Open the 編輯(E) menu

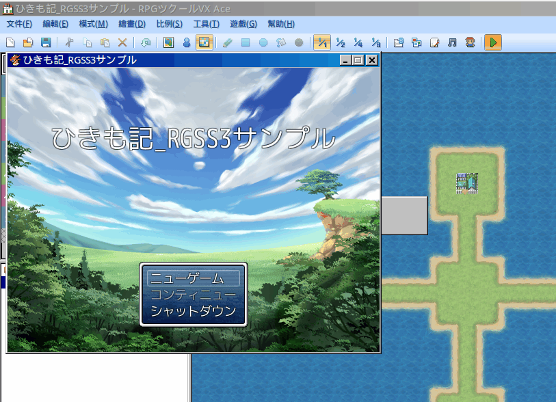tap(55, 24)
